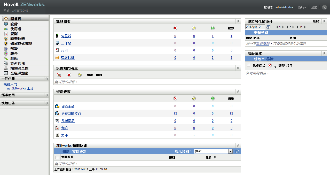Screen dimensions: 330x175
Task: Go back 7 days arrow
Action: [x=287, y=27]
